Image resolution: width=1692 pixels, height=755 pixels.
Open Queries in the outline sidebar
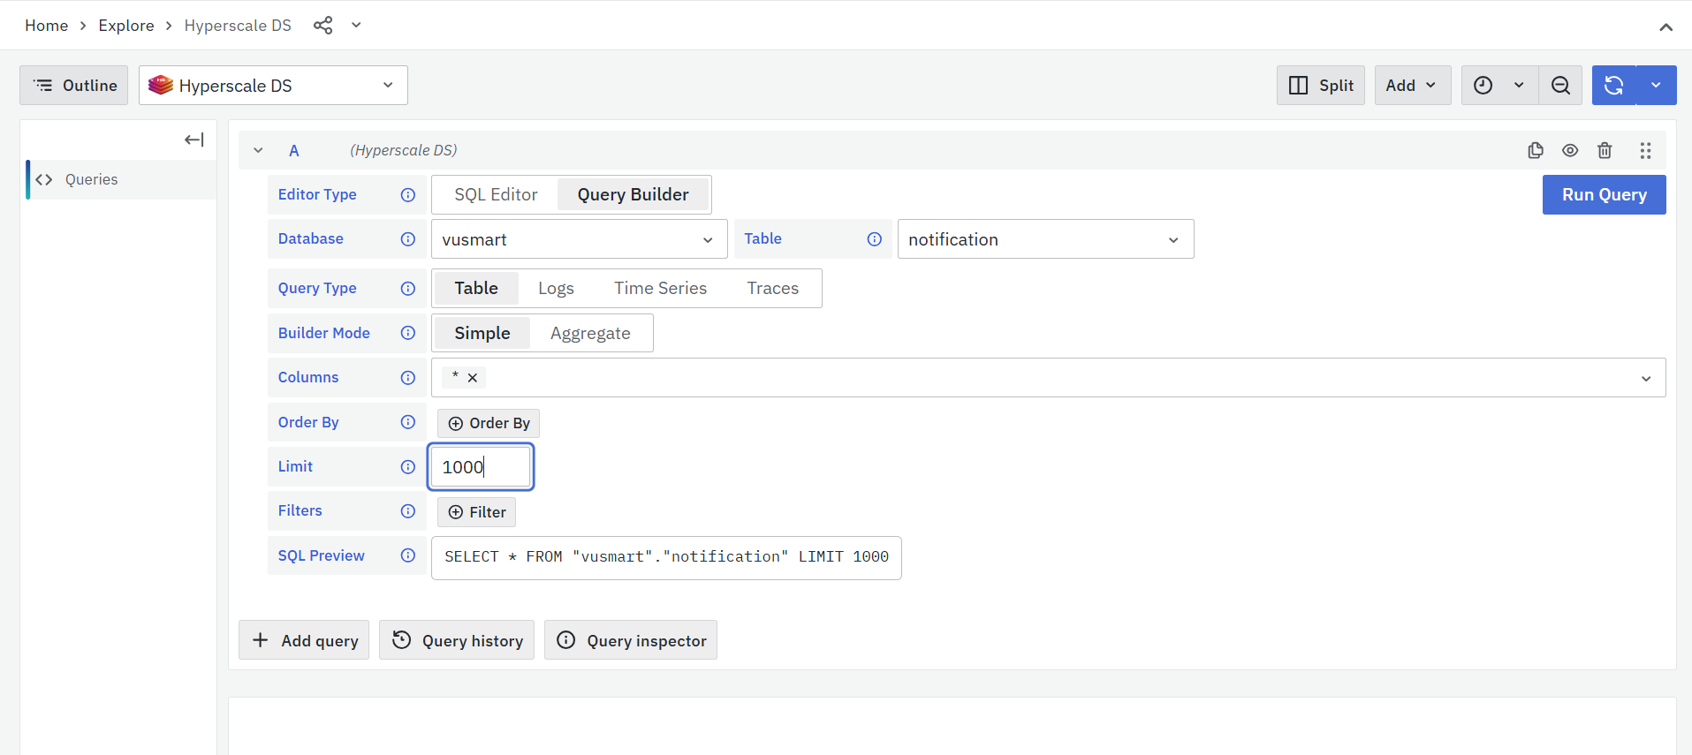91,179
